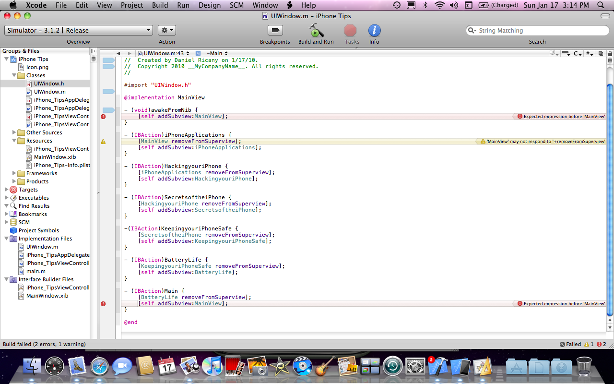The image size is (614, 384).
Task: Click the Groups & Files column header
Action: click(45, 51)
